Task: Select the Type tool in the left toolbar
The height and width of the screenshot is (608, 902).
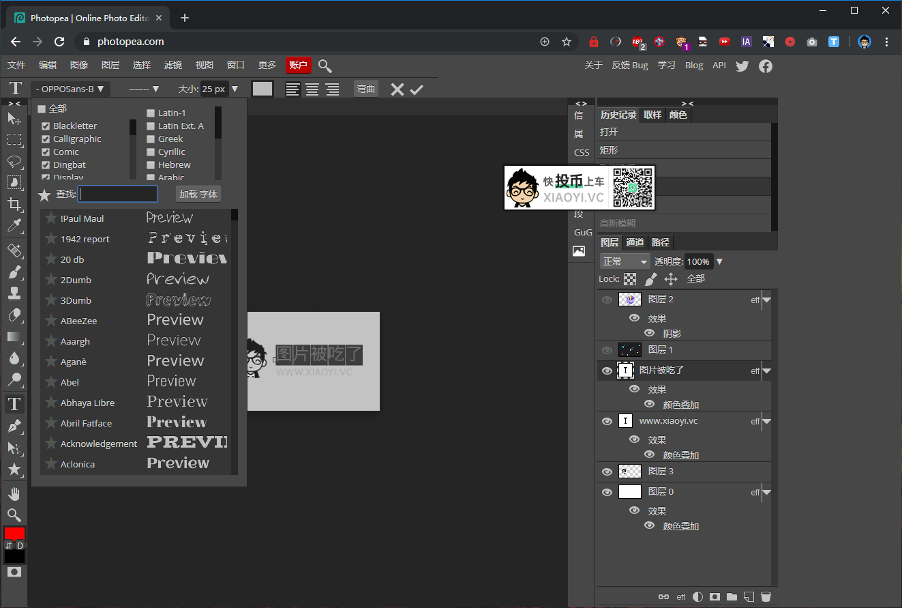Action: (14, 404)
